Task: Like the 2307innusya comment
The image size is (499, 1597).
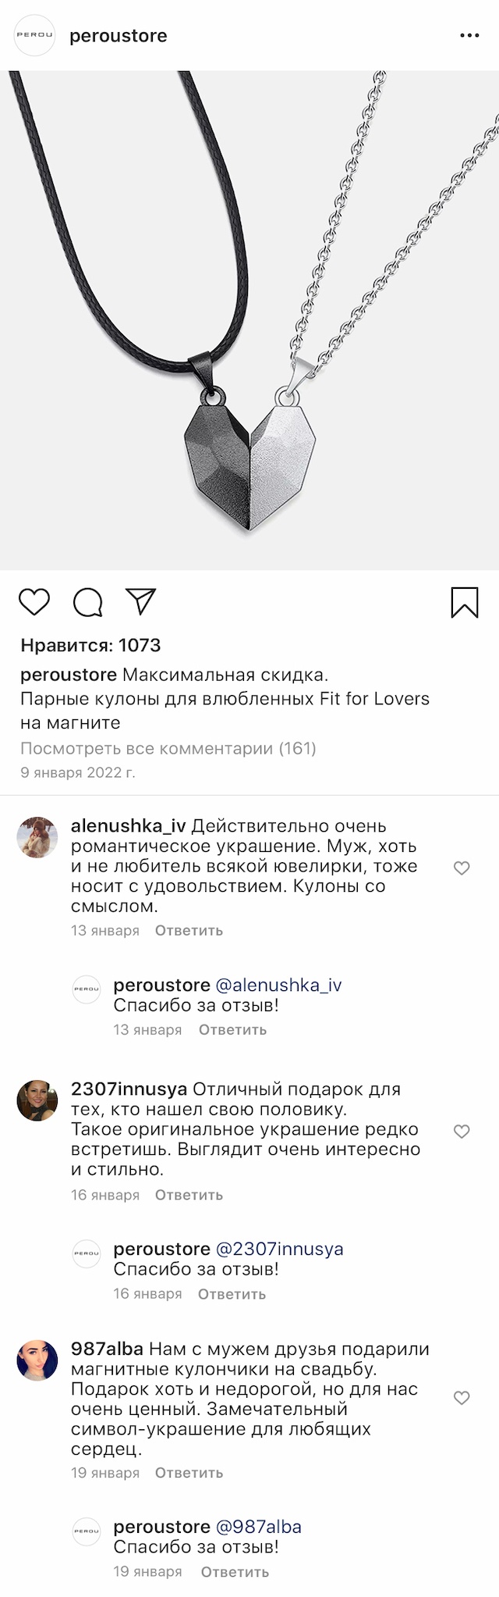Action: click(x=462, y=1131)
